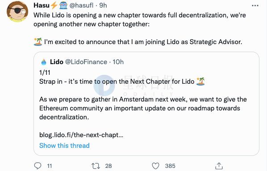Click the Show this thread link
The height and width of the screenshot is (171, 267).
pos(64,146)
